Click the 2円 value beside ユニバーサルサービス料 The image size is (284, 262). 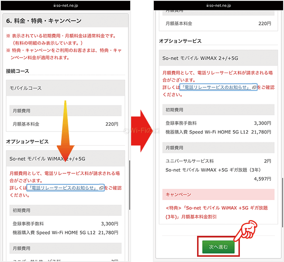(267, 161)
